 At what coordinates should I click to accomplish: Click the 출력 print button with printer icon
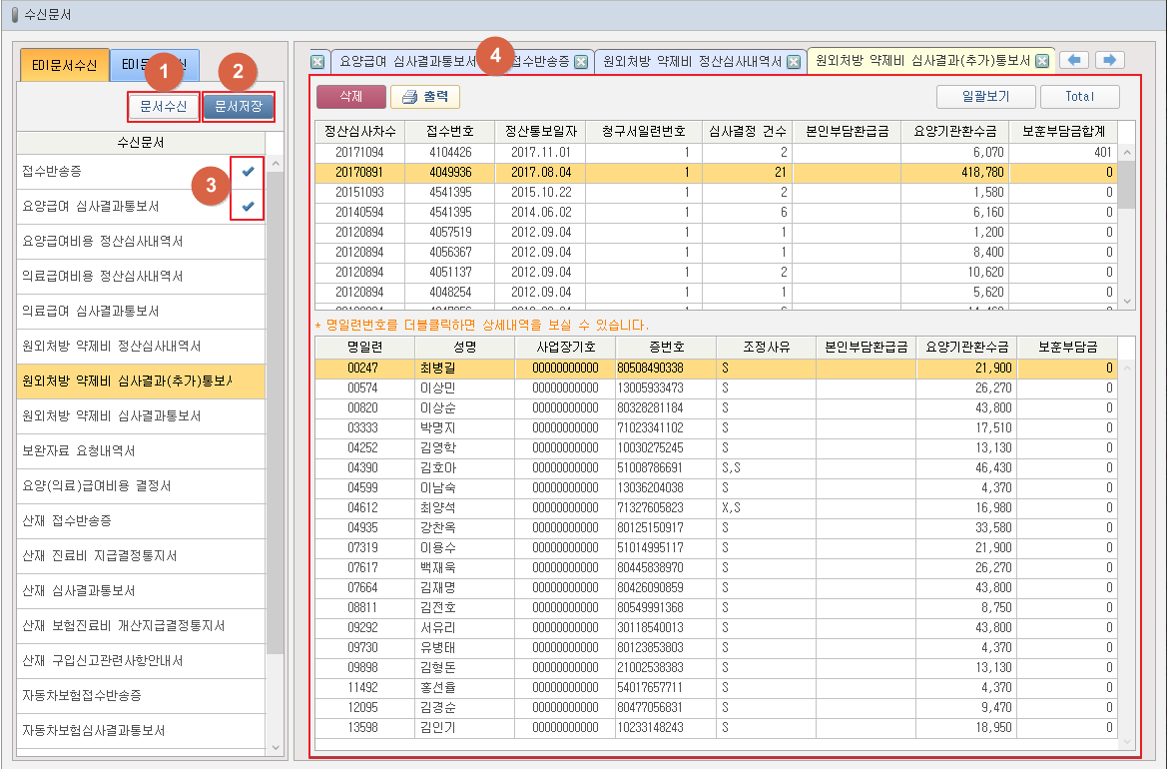coord(425,97)
